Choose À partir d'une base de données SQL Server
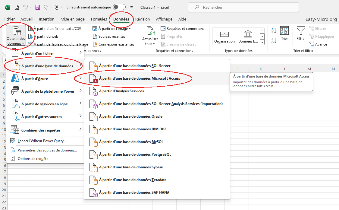This screenshot has height=210, width=339. pyautogui.click(x=157, y=66)
